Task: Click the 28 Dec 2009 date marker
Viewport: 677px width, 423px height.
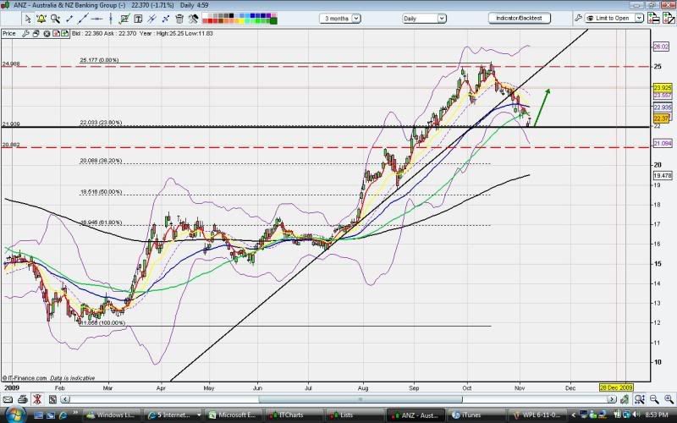Action: tap(616, 387)
